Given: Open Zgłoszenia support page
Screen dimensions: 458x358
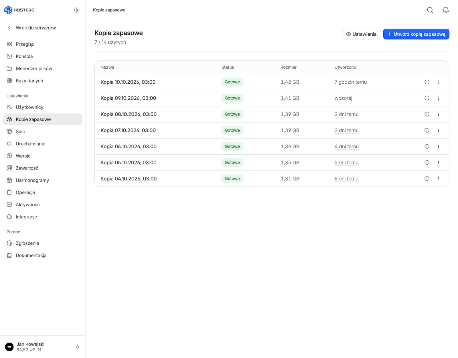Looking at the screenshot, I should 43,243.
